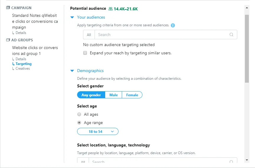Click the blue help question mark icon
Image resolution: width=255 pixels, height=168 pixels.
173,25
